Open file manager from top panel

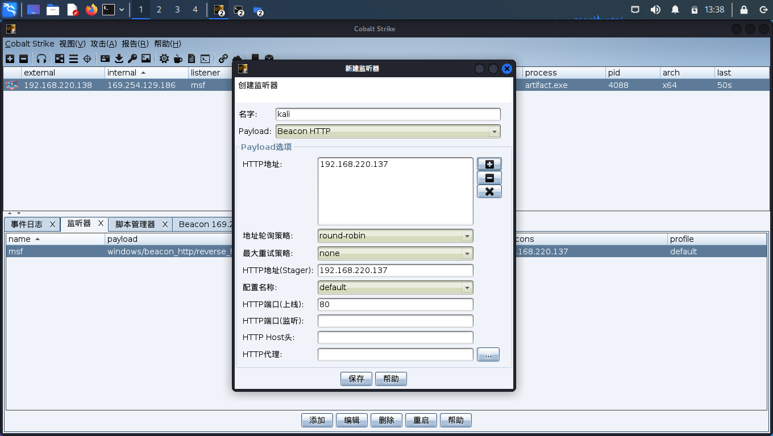tap(53, 9)
